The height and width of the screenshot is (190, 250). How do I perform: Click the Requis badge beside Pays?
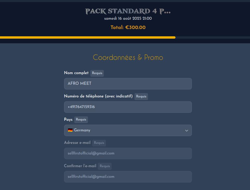coord(81,120)
